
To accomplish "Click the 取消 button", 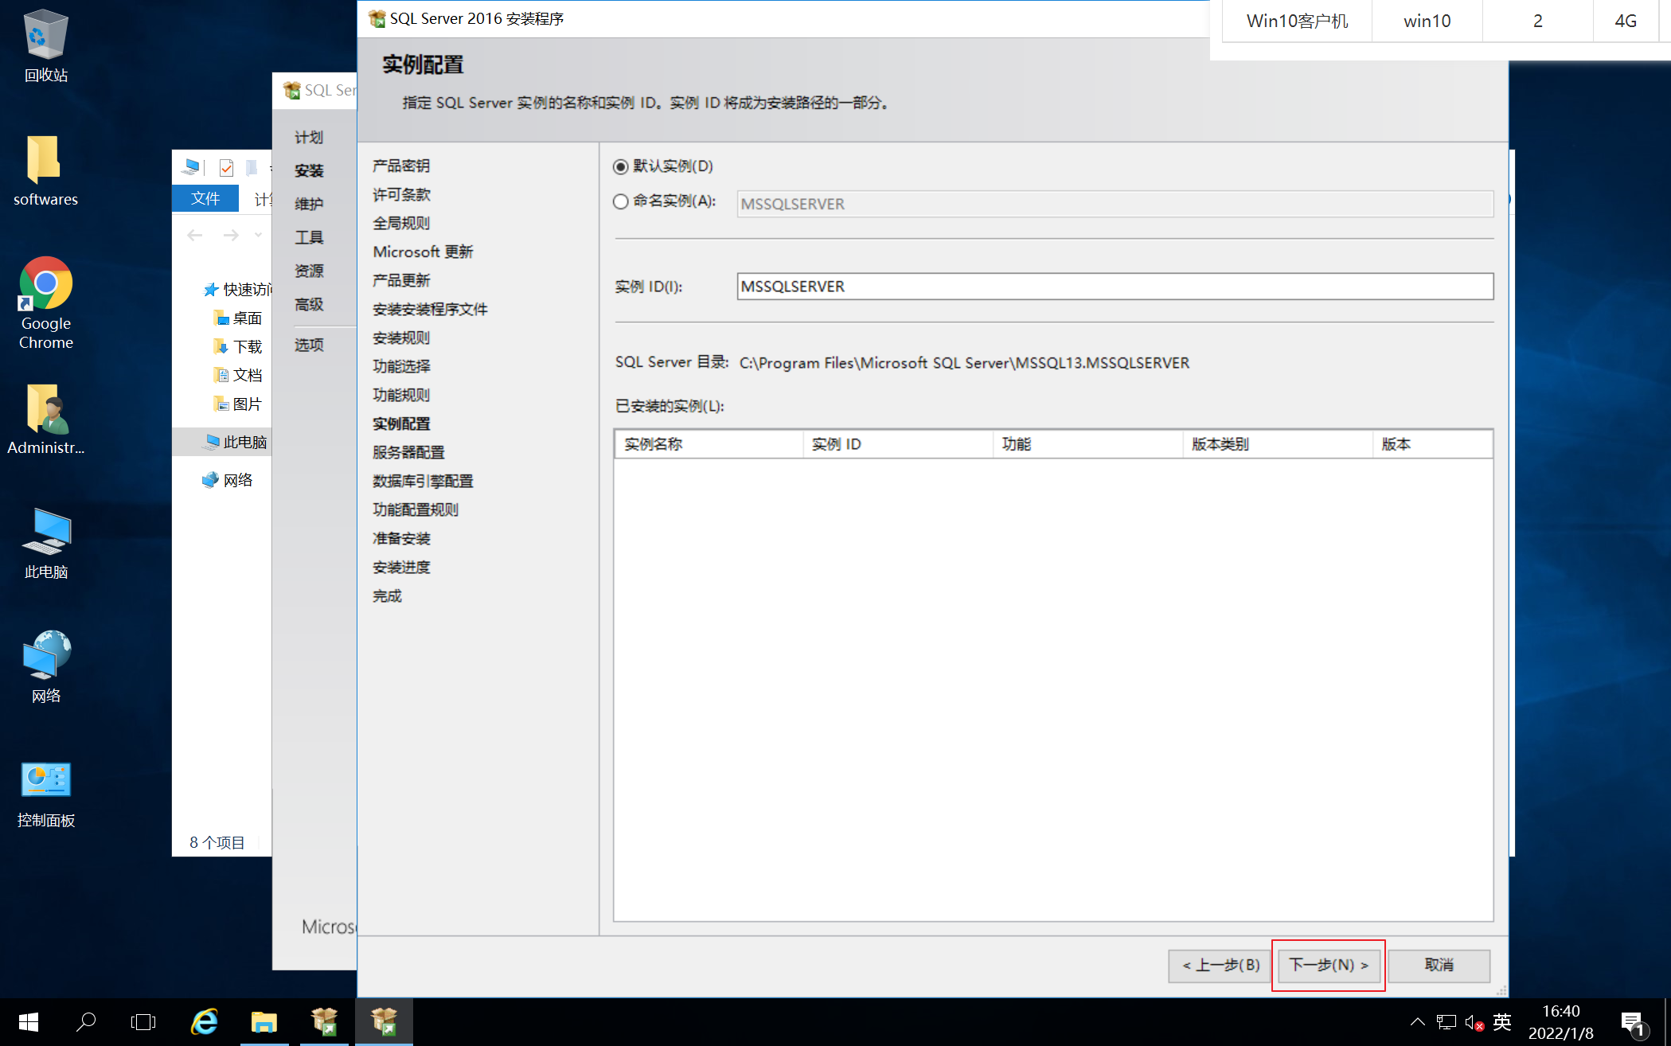I will pos(1439,966).
